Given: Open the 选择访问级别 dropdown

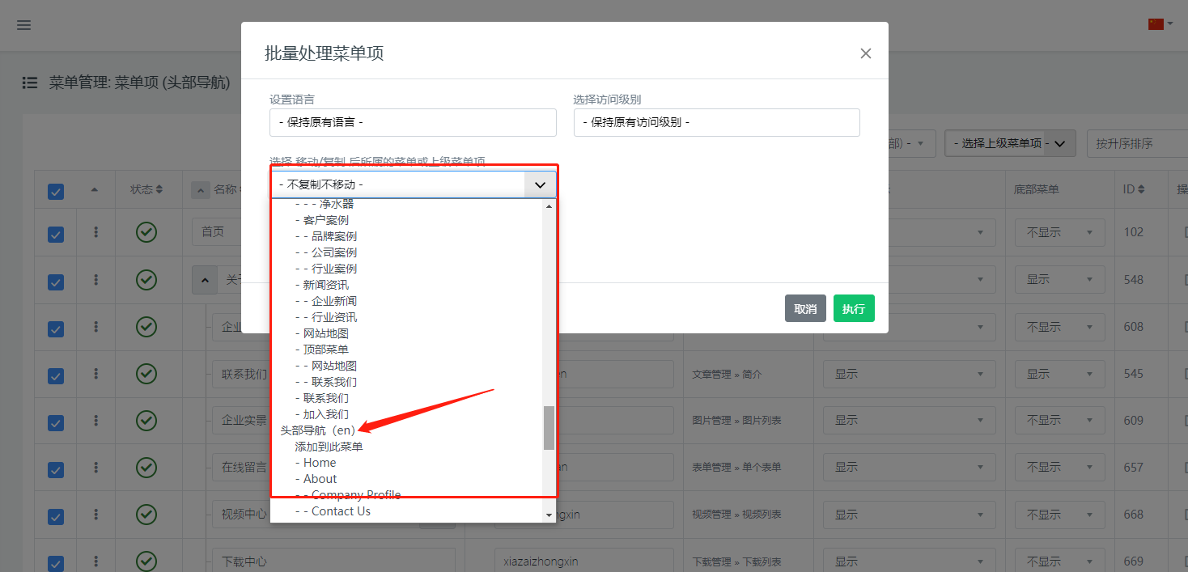Looking at the screenshot, I should pos(716,123).
